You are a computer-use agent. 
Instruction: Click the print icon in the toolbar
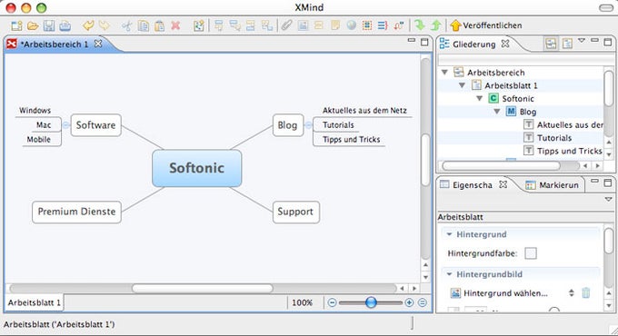[65, 26]
